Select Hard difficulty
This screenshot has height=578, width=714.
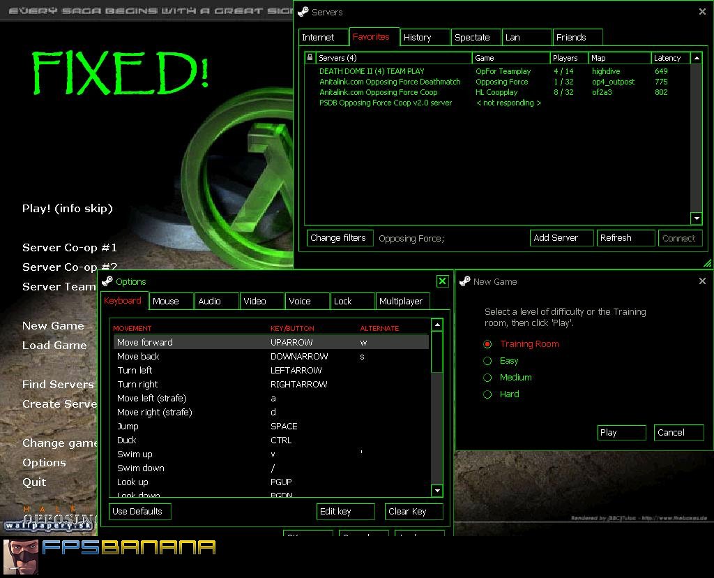tap(489, 394)
